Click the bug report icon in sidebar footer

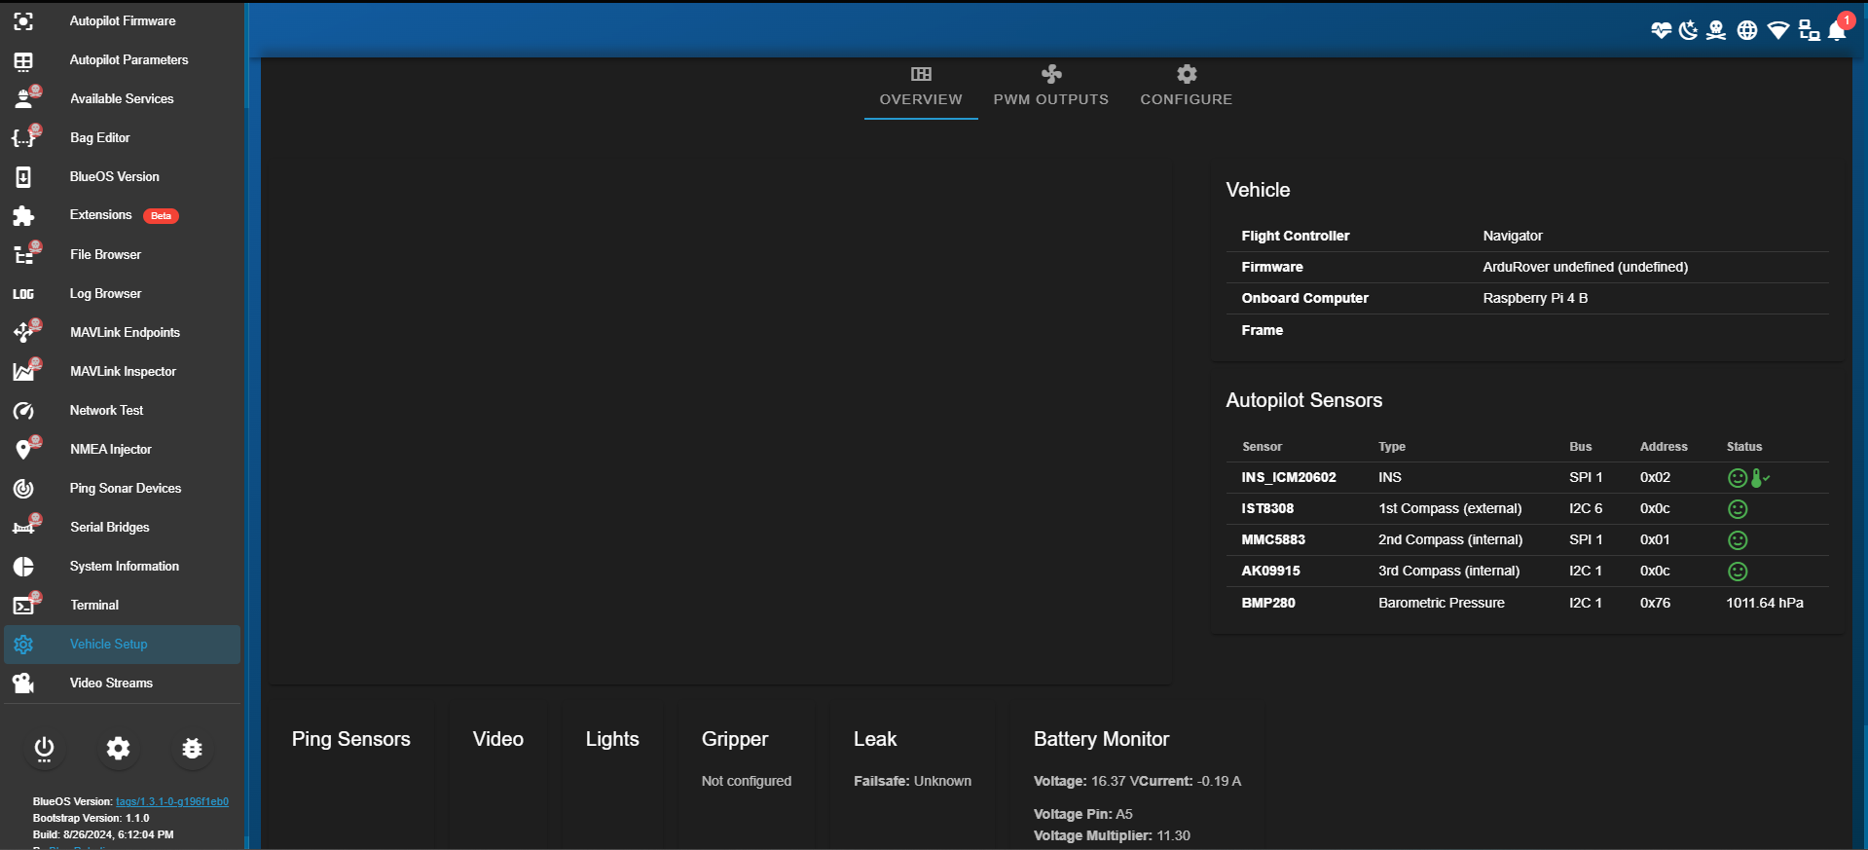click(192, 748)
